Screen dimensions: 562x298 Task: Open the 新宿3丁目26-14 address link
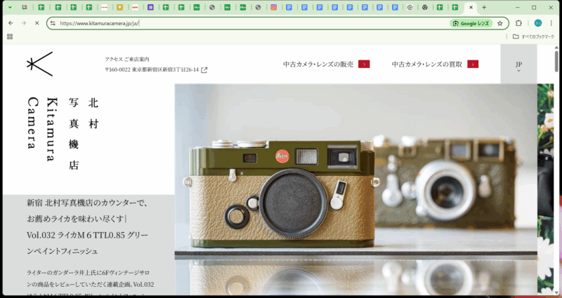(x=152, y=69)
